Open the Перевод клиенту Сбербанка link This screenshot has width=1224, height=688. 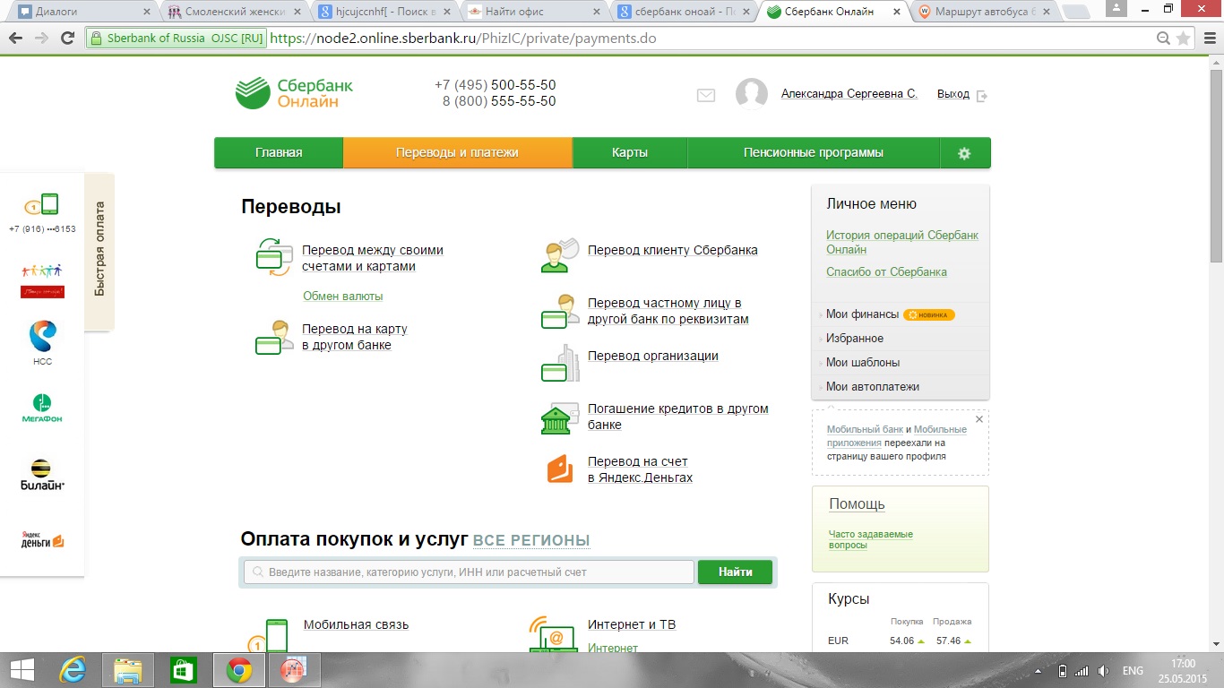click(x=673, y=251)
